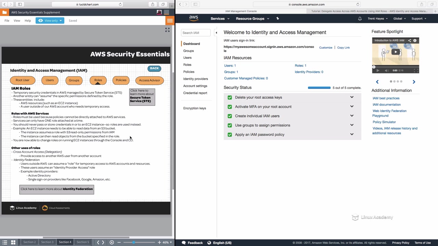Reload the console.aws.amazon.com page
This screenshot has width=438, height=246.
click(x=358, y=4)
